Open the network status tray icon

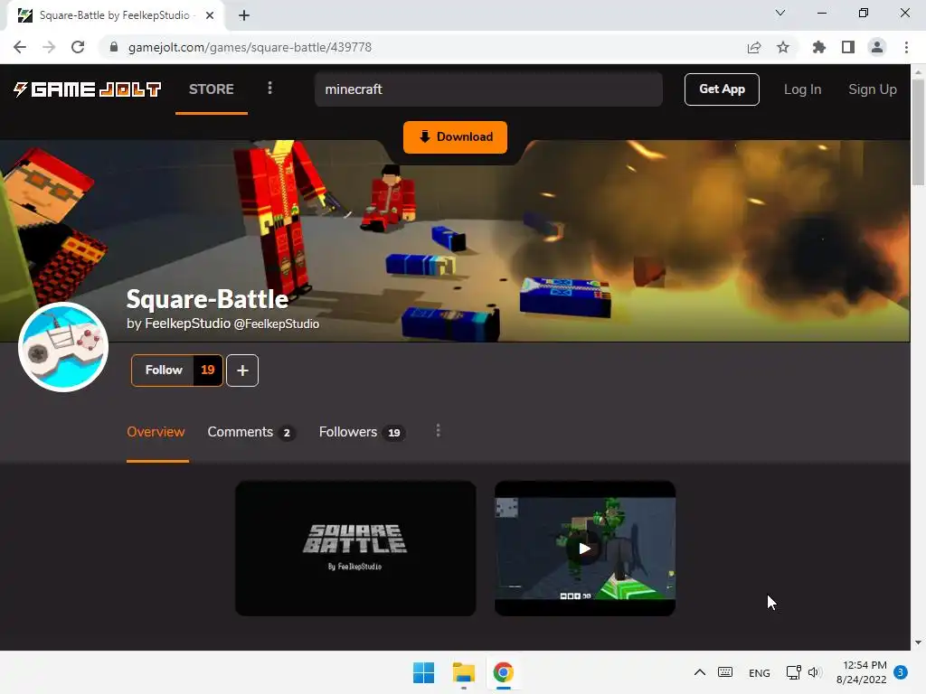(x=793, y=672)
